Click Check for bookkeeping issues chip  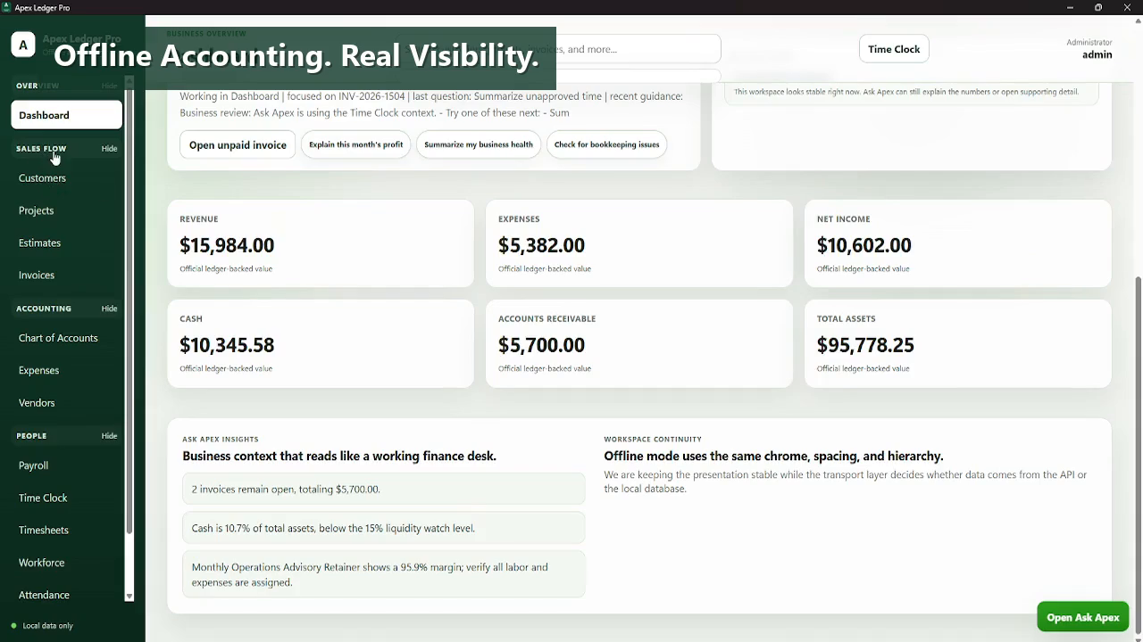click(x=606, y=144)
